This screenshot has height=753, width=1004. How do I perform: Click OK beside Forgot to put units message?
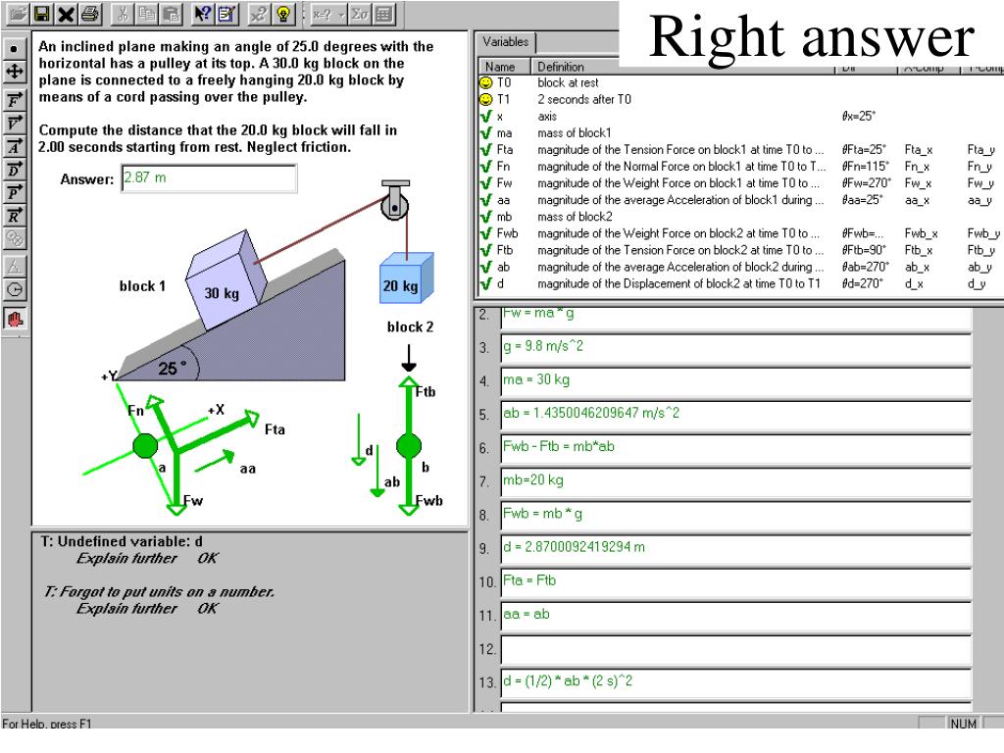coord(208,608)
